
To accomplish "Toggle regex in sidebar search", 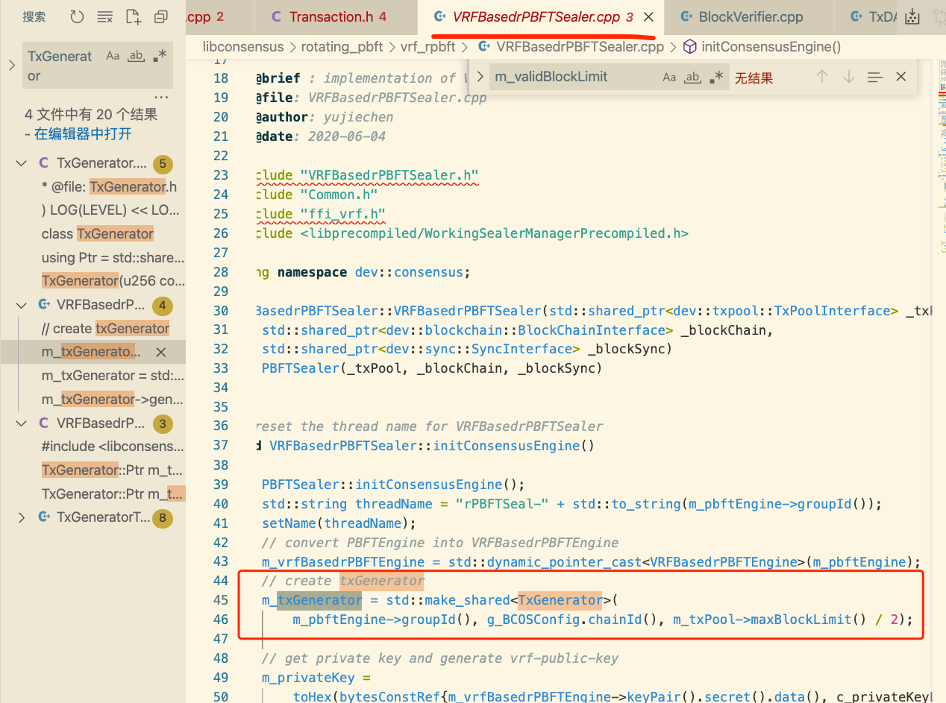I will tap(160, 56).
